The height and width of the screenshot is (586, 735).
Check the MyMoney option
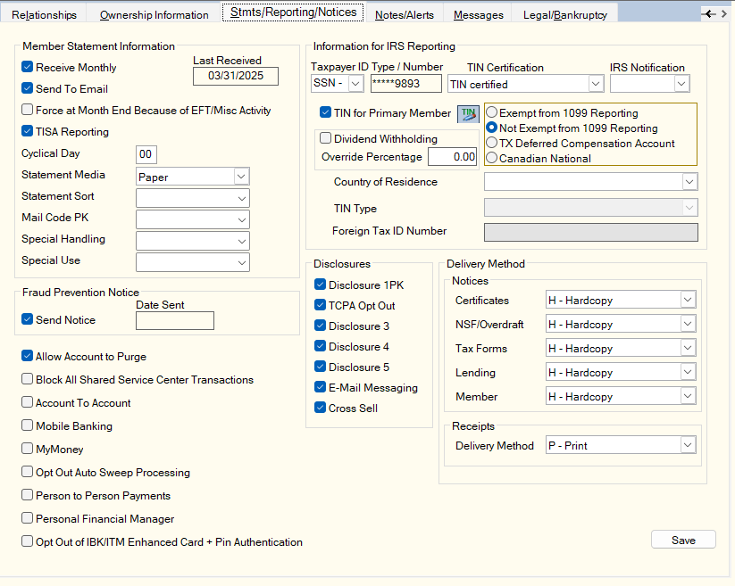[27, 449]
